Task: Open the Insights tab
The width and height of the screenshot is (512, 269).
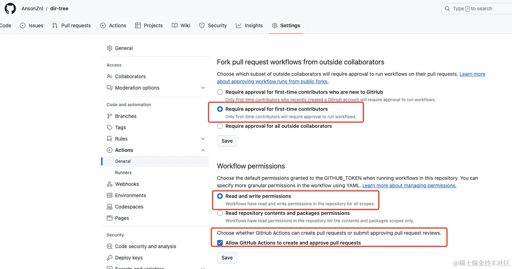Action: 249,25
